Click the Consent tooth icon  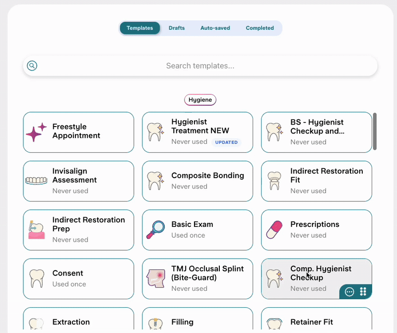click(x=36, y=278)
